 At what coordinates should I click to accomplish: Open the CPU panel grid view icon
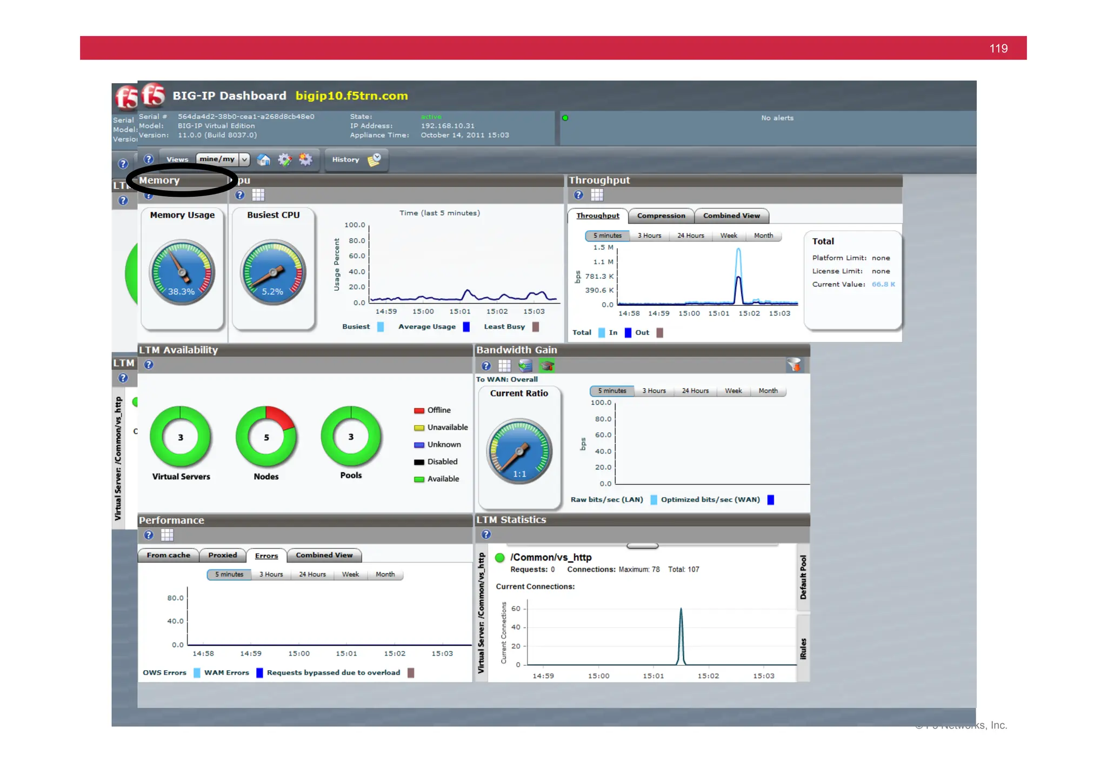point(258,195)
